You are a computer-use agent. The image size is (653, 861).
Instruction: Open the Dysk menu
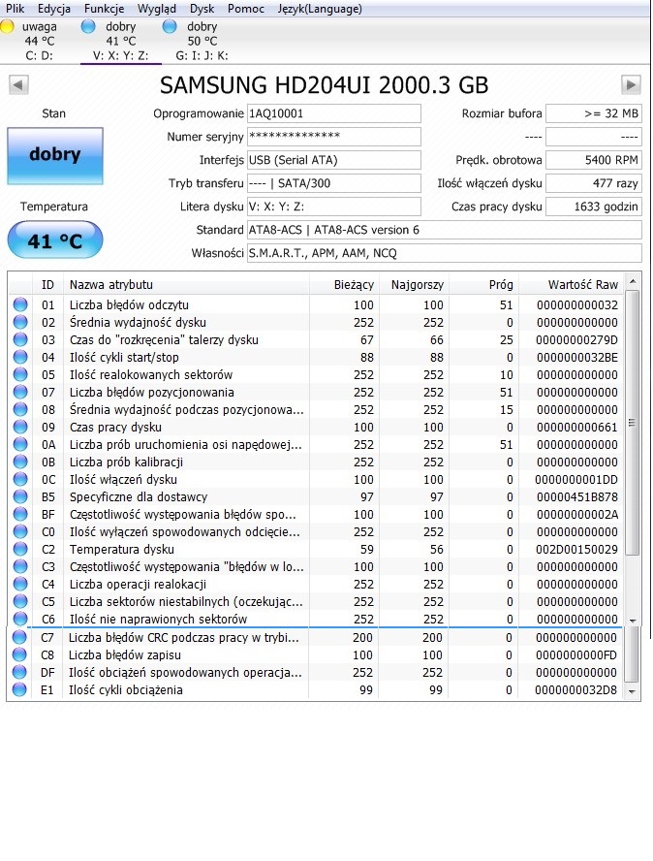click(x=202, y=9)
